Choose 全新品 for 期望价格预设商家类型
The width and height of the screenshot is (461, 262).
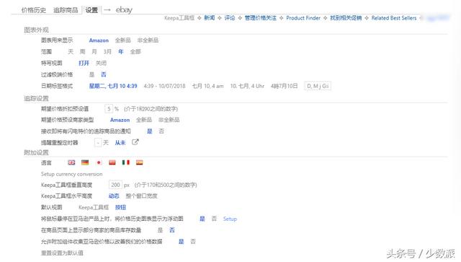tap(144, 120)
